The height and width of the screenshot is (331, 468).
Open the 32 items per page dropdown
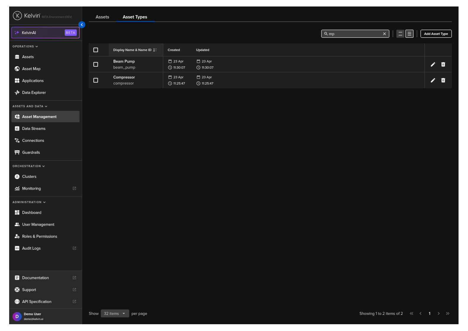click(115, 314)
